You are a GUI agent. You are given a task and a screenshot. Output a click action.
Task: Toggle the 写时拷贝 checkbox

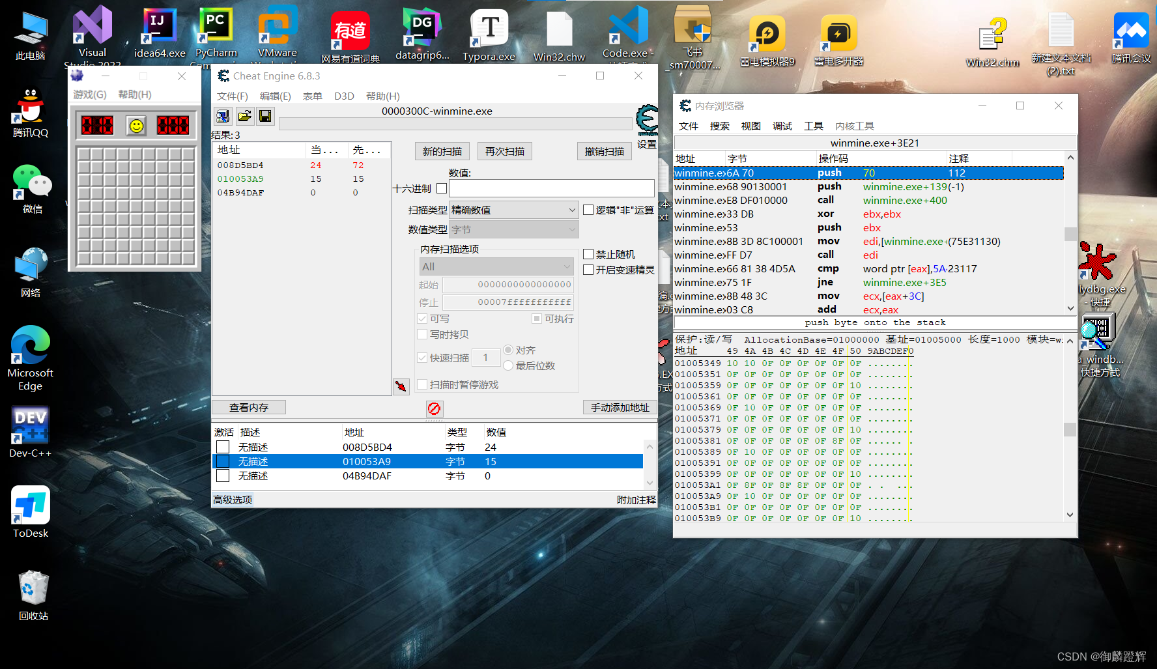[x=422, y=334]
